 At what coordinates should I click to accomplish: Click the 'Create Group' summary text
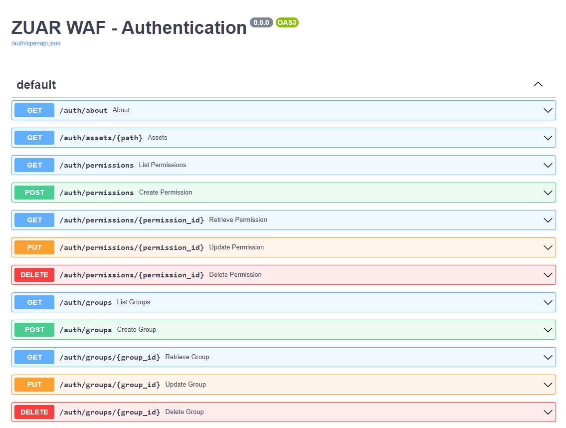(137, 330)
